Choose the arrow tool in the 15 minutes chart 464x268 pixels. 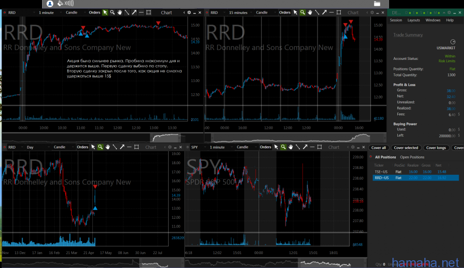point(324,13)
